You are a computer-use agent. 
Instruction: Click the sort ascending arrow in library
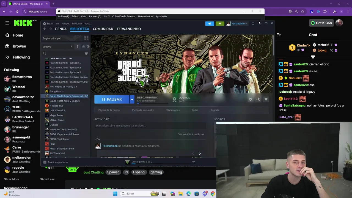[x=78, y=46]
